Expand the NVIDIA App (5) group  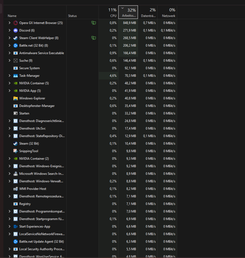[10, 91]
